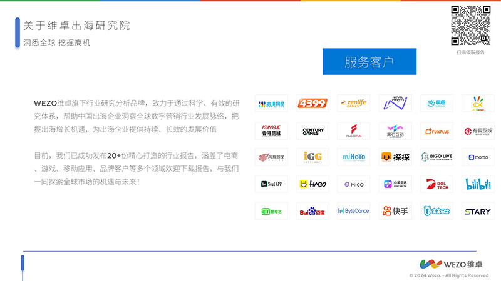Click the miHoYo logo
Viewport: 501px width, 281px height.
pyautogui.click(x=354, y=157)
